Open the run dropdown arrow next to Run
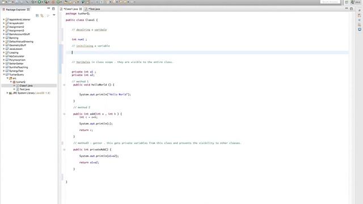Image resolution: width=363 pixels, height=204 pixels. [x=42, y=2]
